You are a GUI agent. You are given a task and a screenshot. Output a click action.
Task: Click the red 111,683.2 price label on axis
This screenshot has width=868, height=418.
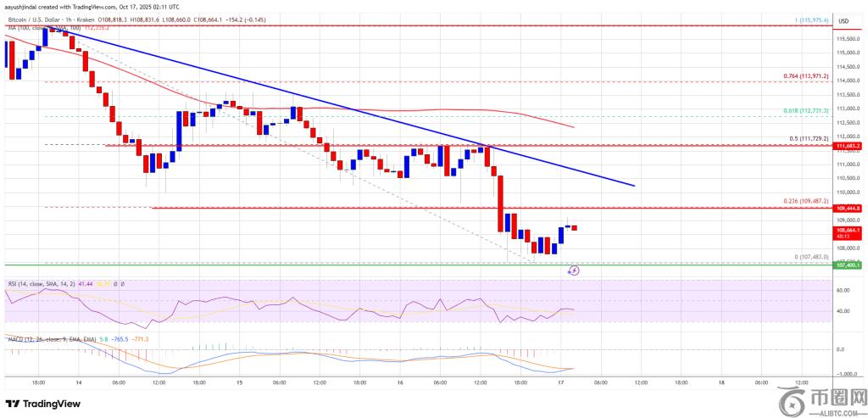pos(849,145)
